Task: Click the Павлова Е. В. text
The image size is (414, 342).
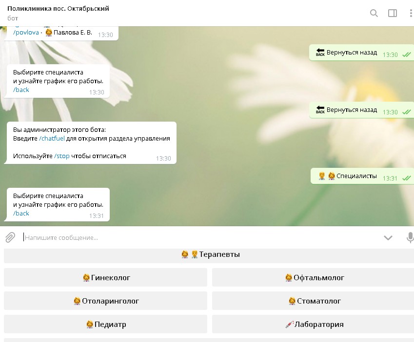Action: point(73,33)
